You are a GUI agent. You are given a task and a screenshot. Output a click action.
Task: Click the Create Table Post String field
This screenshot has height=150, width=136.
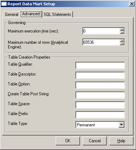tap(100, 95)
